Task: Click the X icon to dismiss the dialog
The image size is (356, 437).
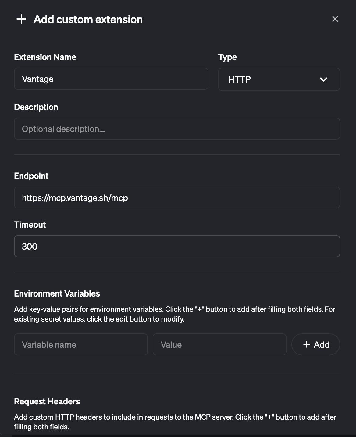Action: 335,19
